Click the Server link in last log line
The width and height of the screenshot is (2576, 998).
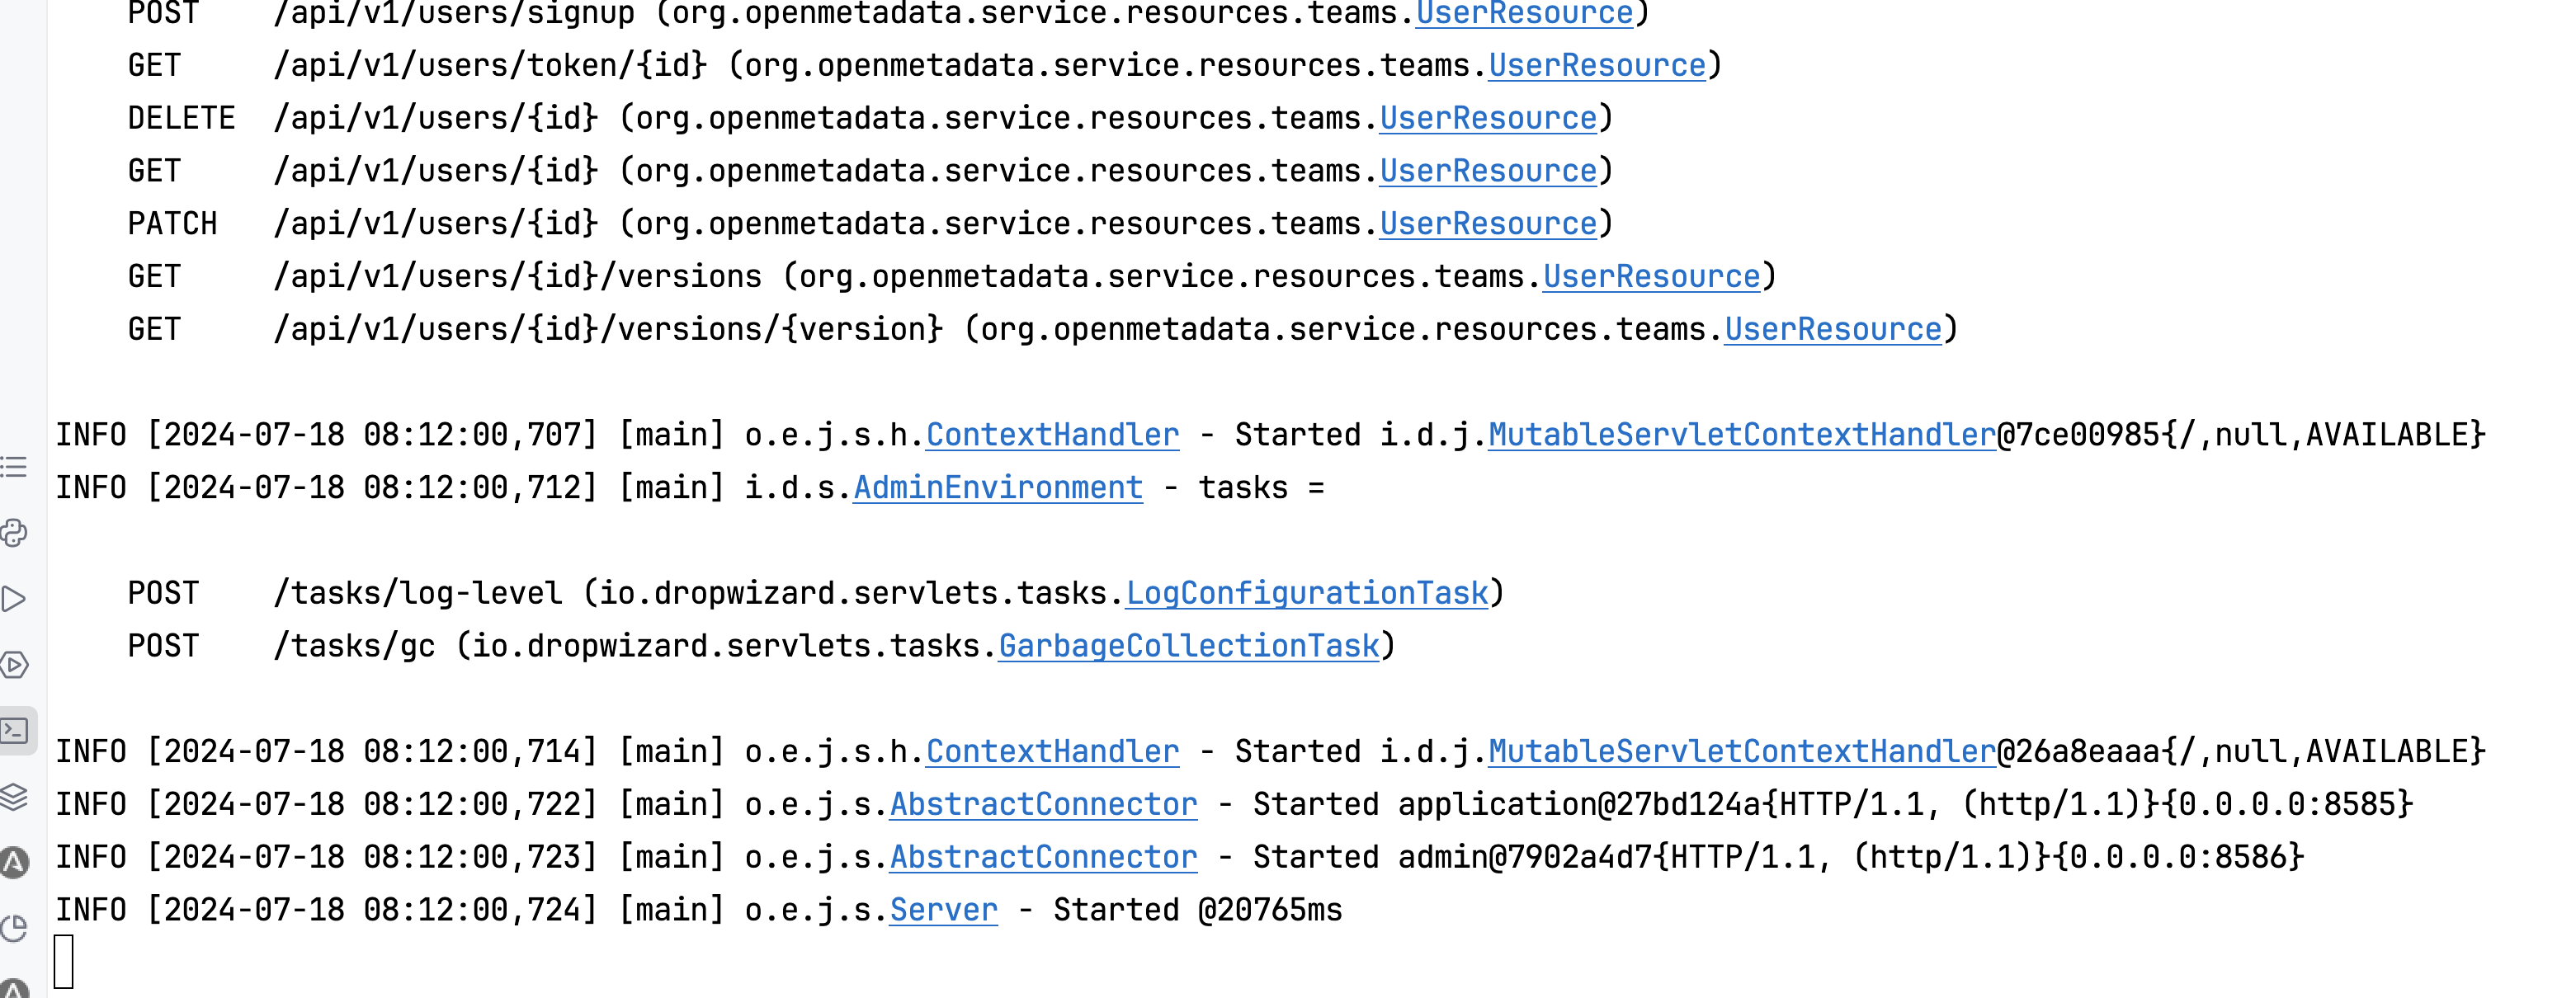[x=943, y=910]
